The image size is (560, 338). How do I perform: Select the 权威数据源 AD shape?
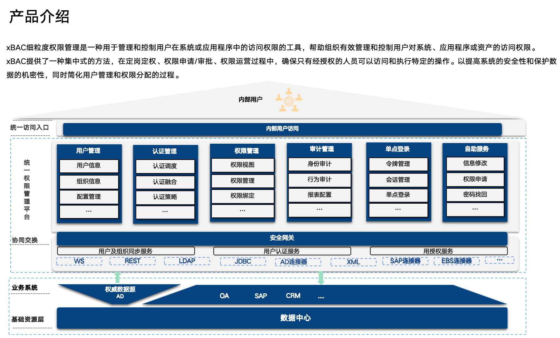[x=120, y=293]
